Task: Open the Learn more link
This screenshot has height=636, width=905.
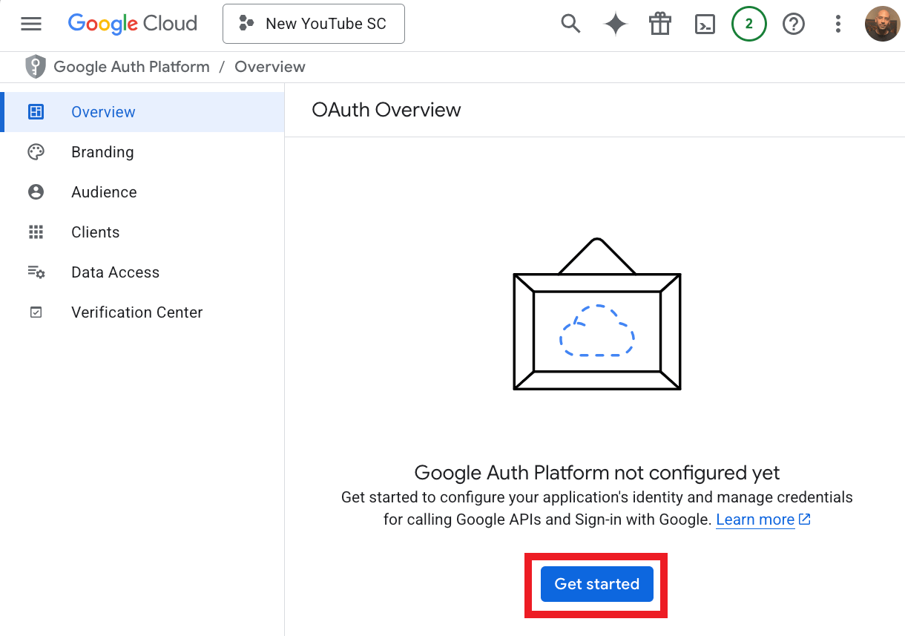Action: 755,519
